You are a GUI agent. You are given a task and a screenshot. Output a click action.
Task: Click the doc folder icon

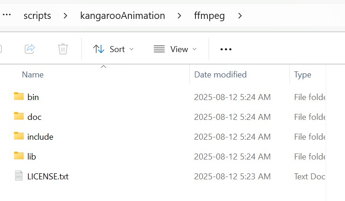tap(19, 116)
